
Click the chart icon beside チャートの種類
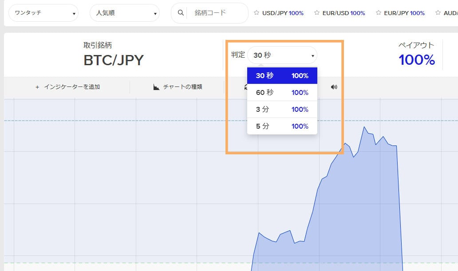156,87
